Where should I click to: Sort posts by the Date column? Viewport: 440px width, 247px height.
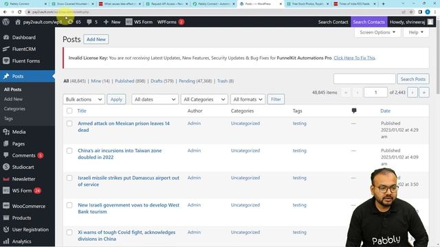(x=385, y=111)
